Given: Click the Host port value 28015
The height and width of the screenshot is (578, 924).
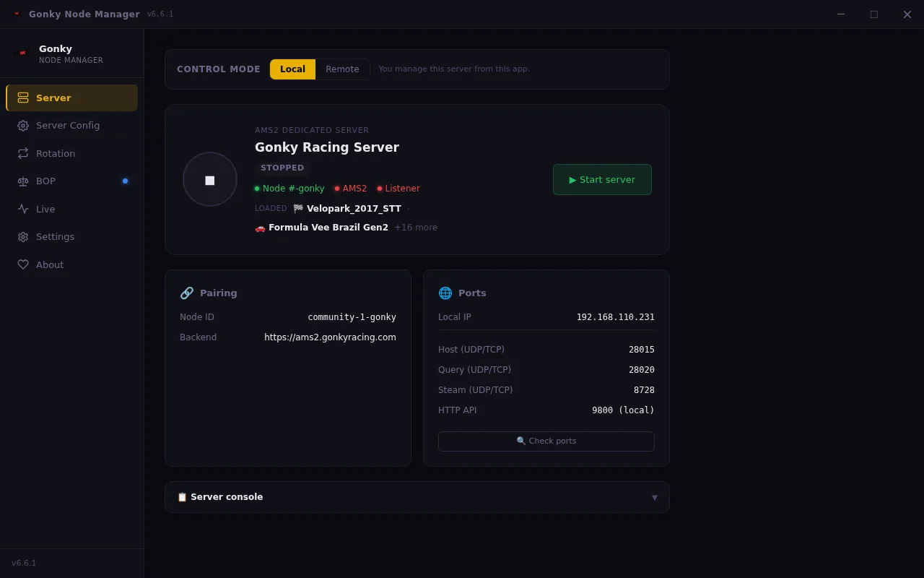Looking at the screenshot, I should [x=642, y=350].
